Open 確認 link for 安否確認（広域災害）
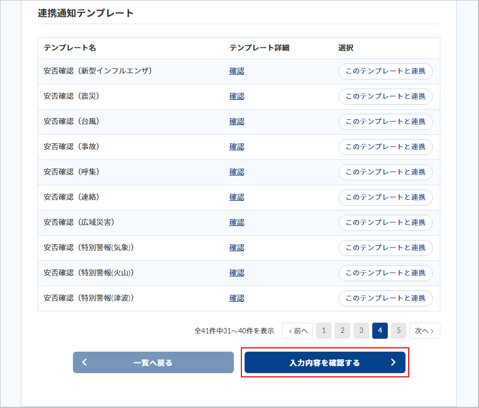Image resolution: width=479 pixels, height=408 pixels. coord(237,222)
